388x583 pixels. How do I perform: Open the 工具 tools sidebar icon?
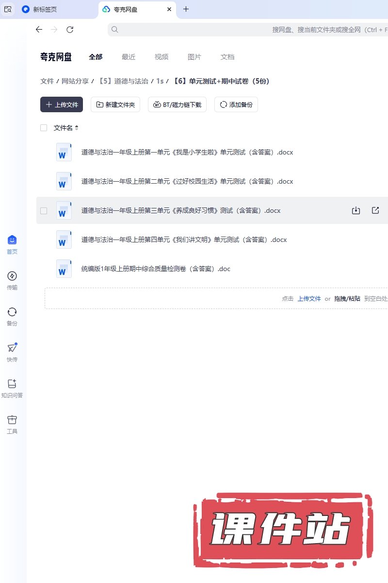(12, 420)
